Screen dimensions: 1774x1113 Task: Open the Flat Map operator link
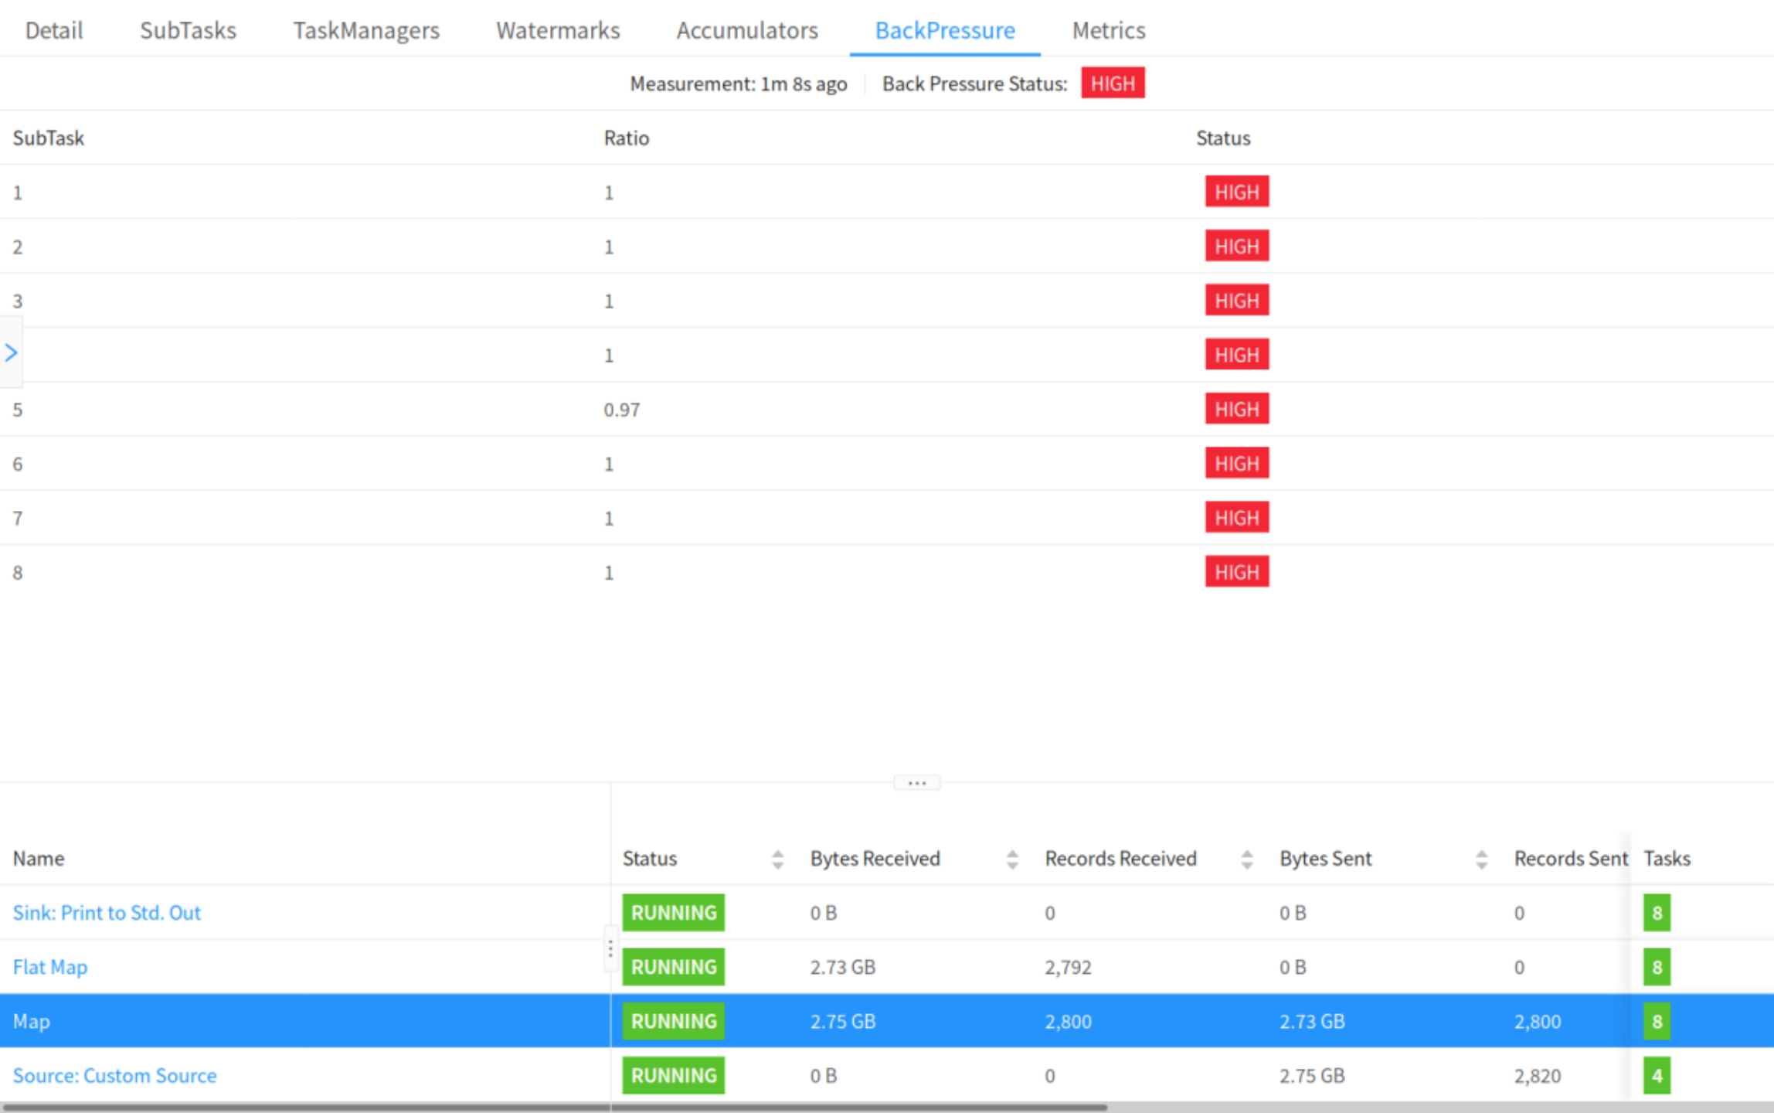click(50, 967)
